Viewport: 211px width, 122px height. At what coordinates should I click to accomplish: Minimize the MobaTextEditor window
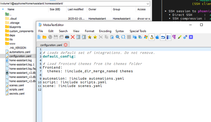click(x=190, y=25)
